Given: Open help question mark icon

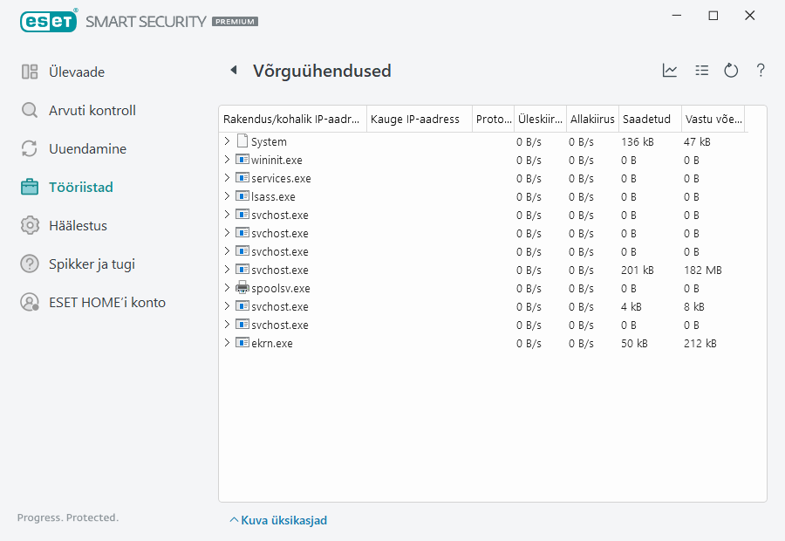Looking at the screenshot, I should (x=761, y=71).
